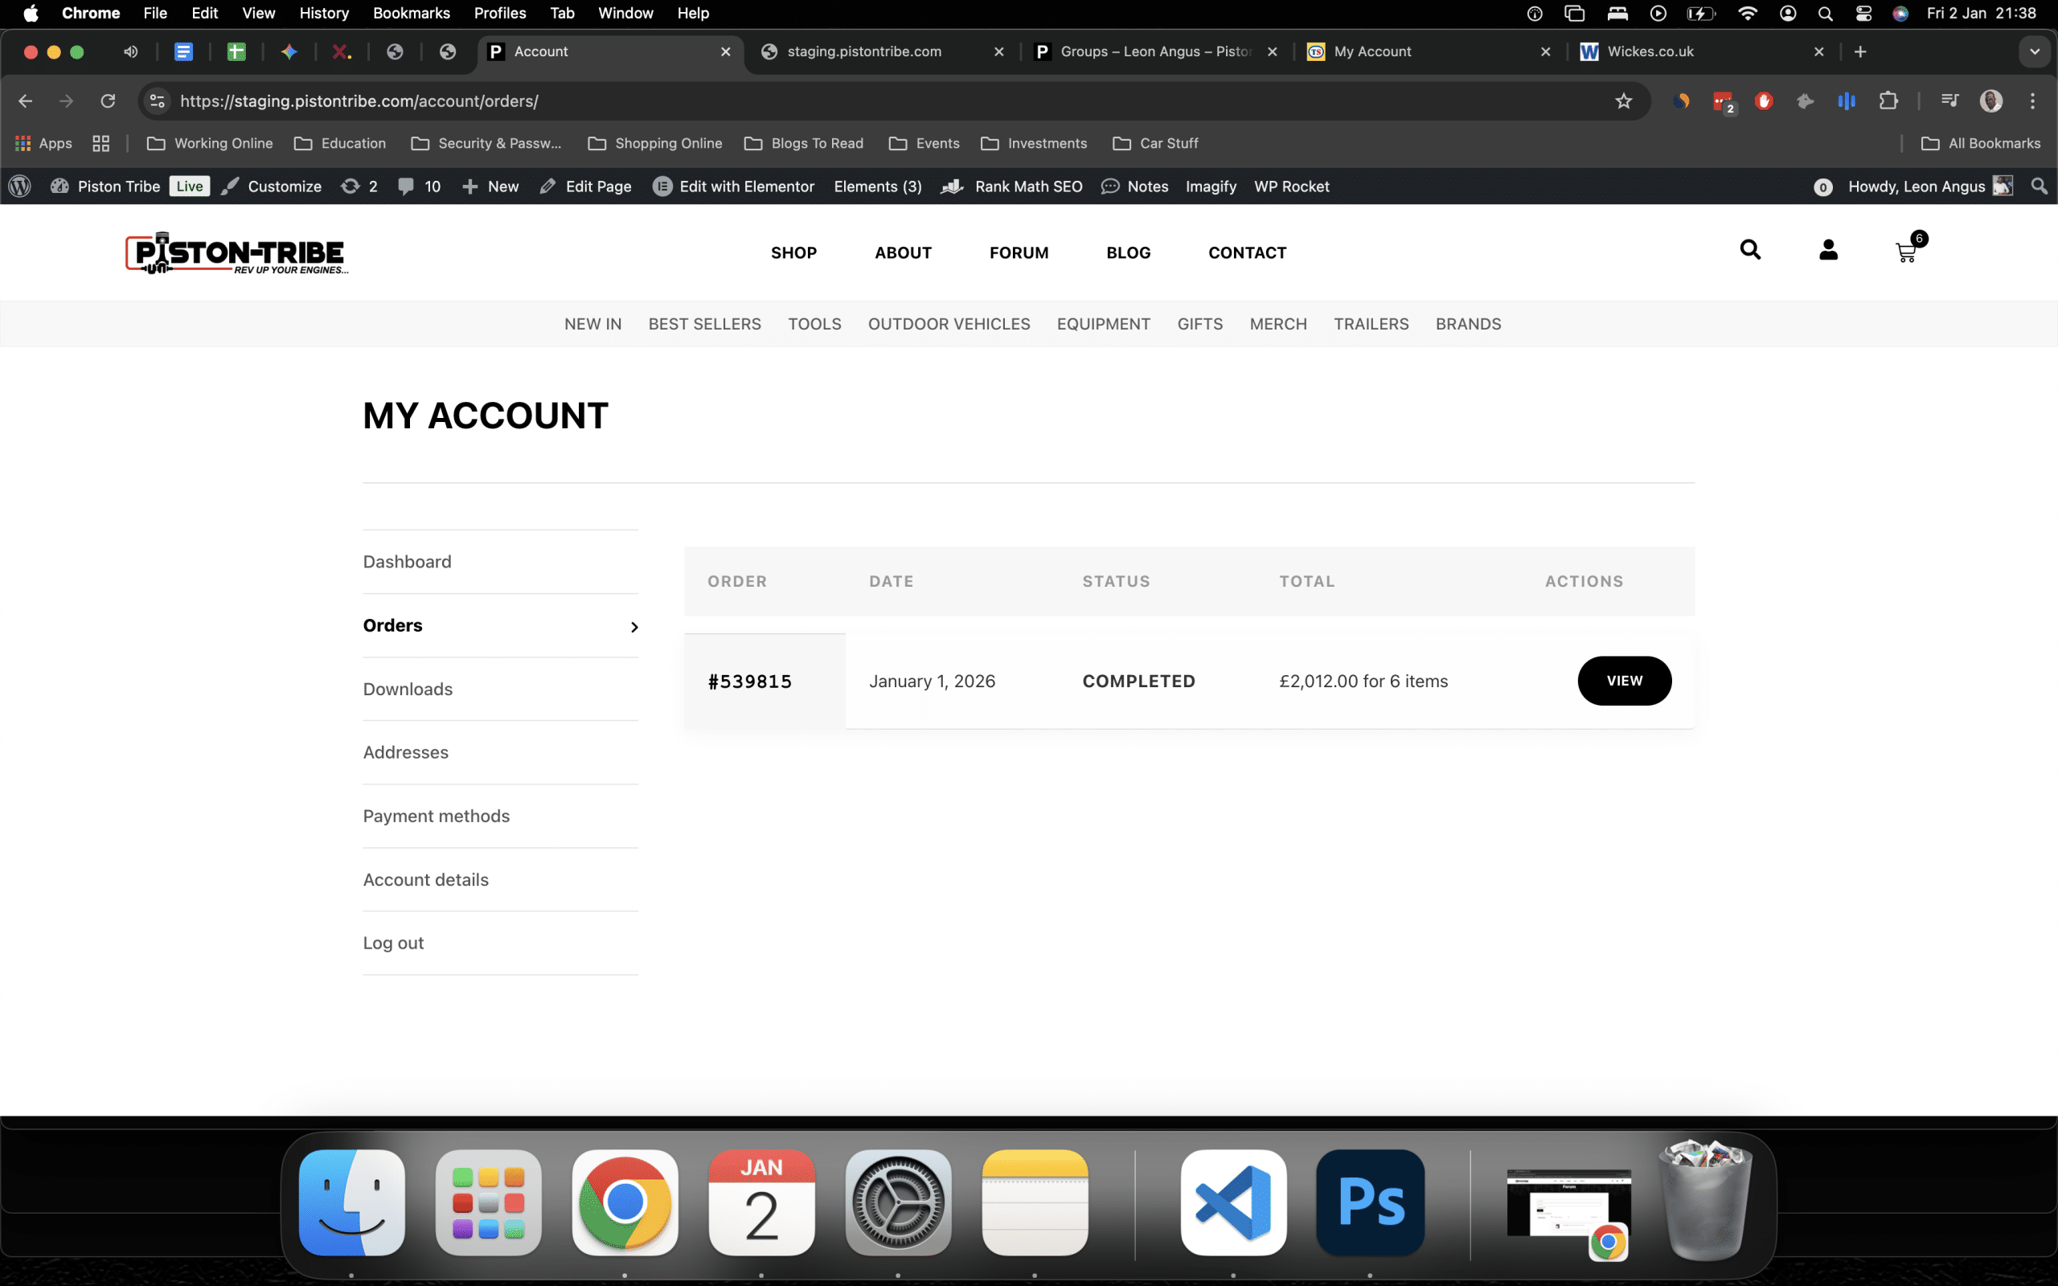The image size is (2058, 1286).
Task: Open Chrome three-dot menu
Action: click(2032, 101)
